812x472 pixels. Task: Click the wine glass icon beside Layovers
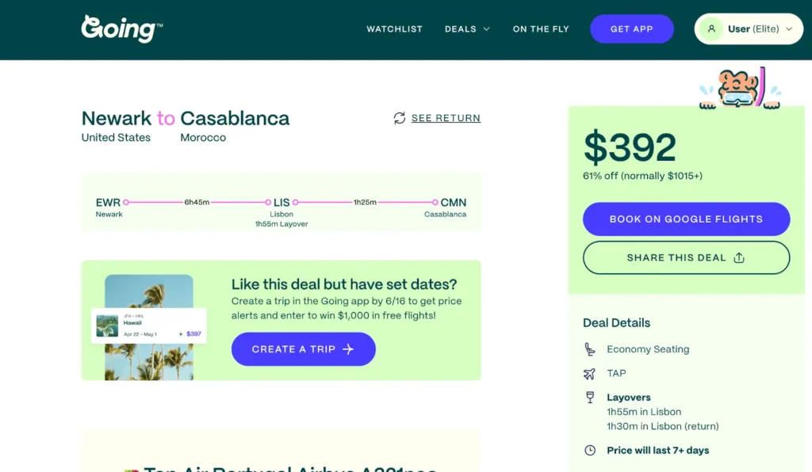pos(589,397)
